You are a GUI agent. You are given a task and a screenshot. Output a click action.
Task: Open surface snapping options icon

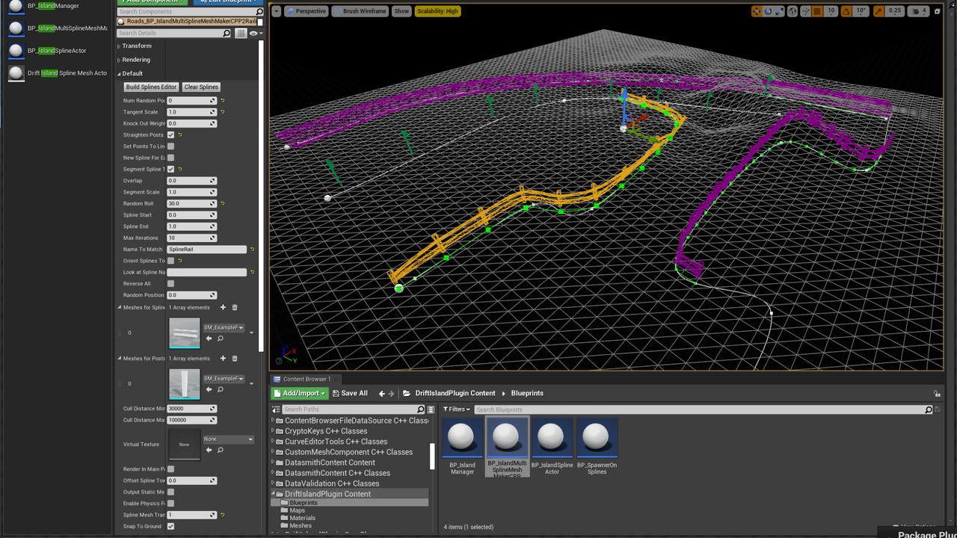pyautogui.click(x=806, y=11)
